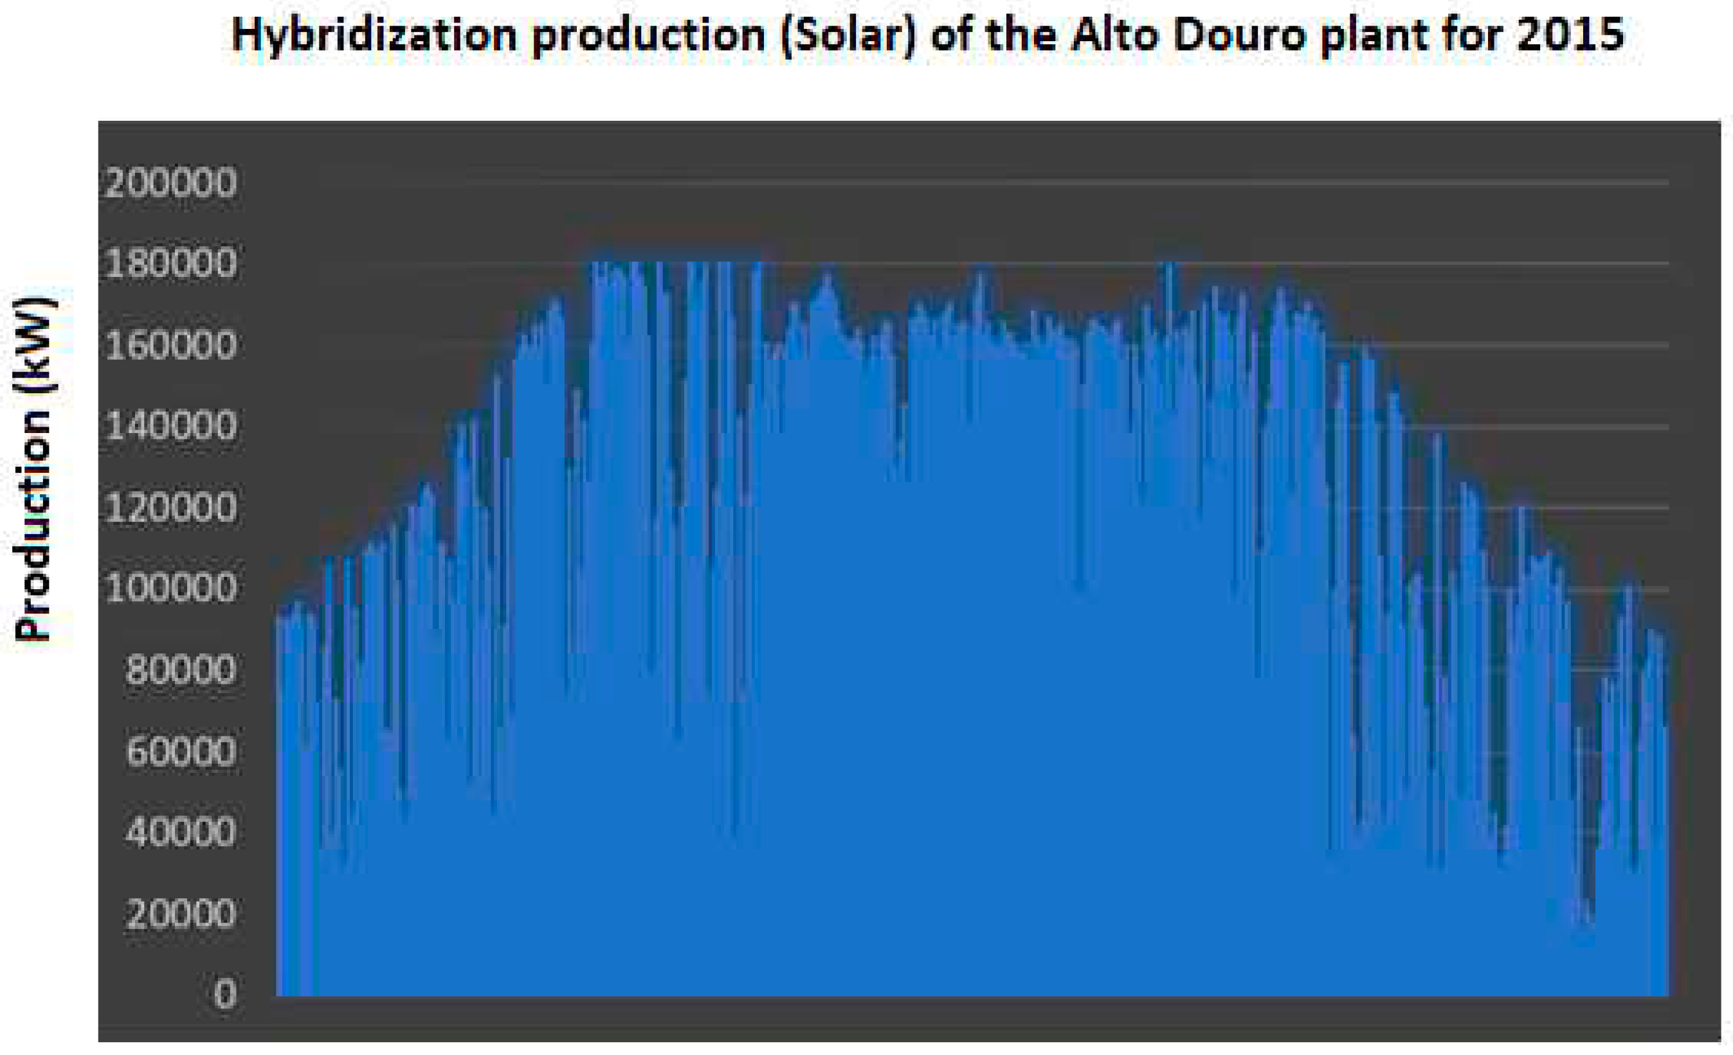The height and width of the screenshot is (1055, 1733).
Task: Click the year 2015 in the title
Action: point(1570,35)
